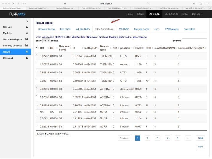Click the download icon in sidebar
The width and height of the screenshot is (212, 159).
pyautogui.click(x=27, y=58)
